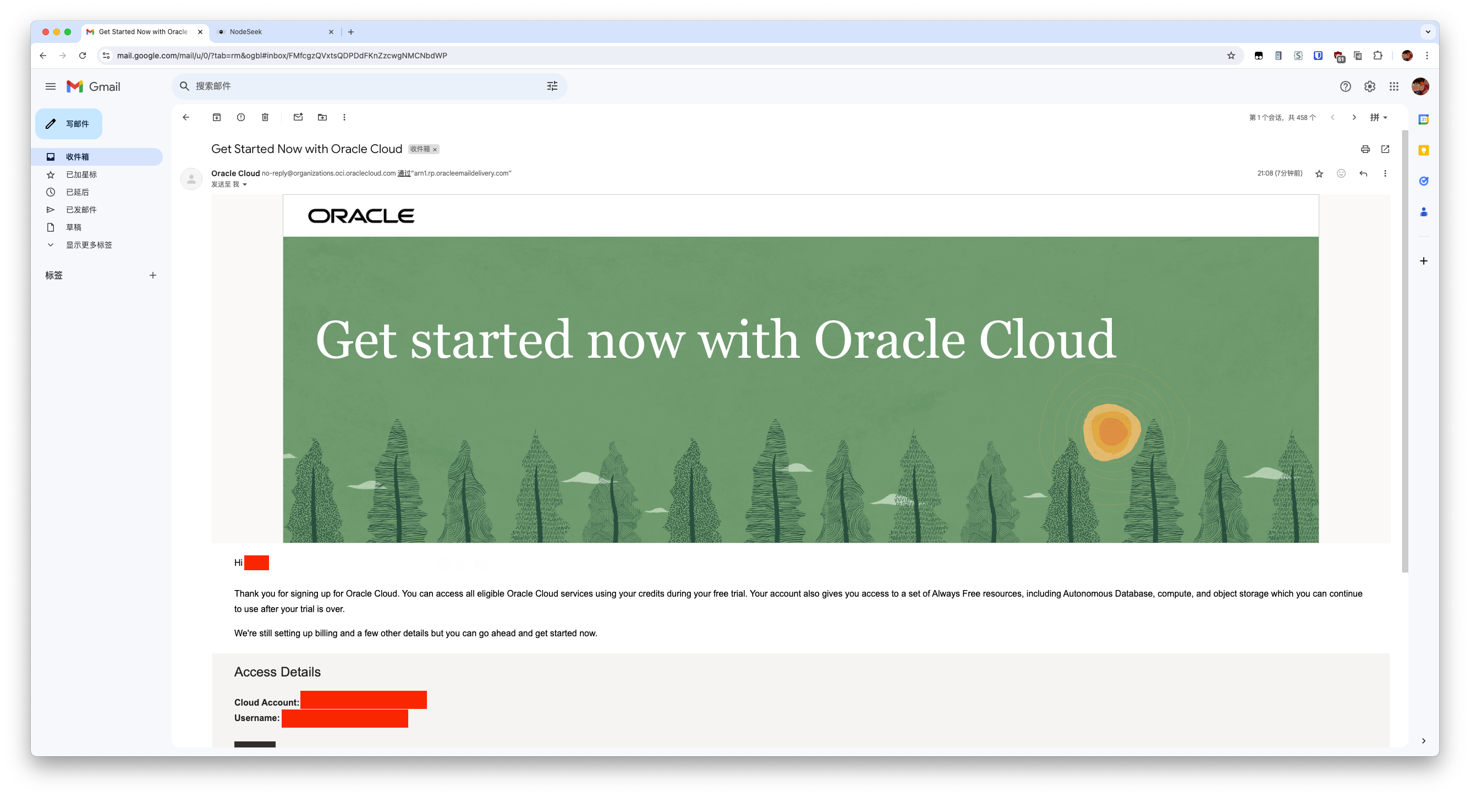Remove the 收件箱 label from the email
1470x797 pixels.
tap(435, 150)
